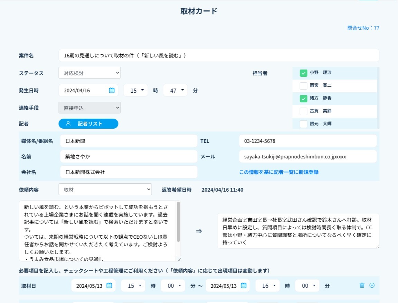398x303 pixels.
Task: Tick the 古賀 美鈴 checkbox
Action: point(303,111)
